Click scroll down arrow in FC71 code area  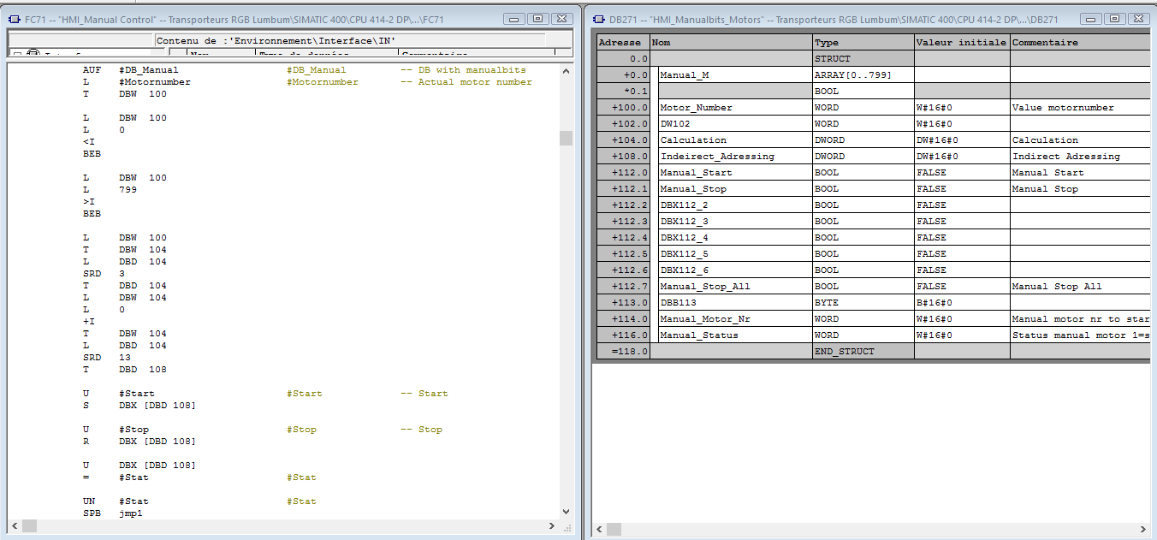pyautogui.click(x=566, y=511)
